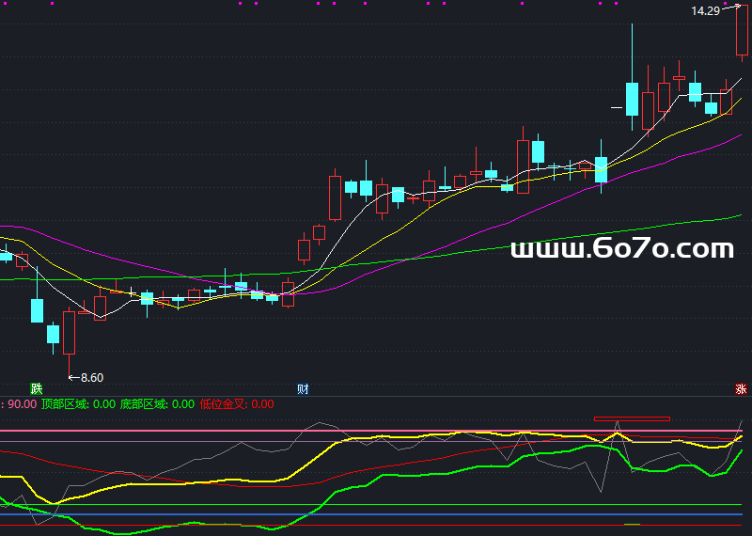
Task: Select the candlestick with the 8.60 low
Action: point(69,341)
